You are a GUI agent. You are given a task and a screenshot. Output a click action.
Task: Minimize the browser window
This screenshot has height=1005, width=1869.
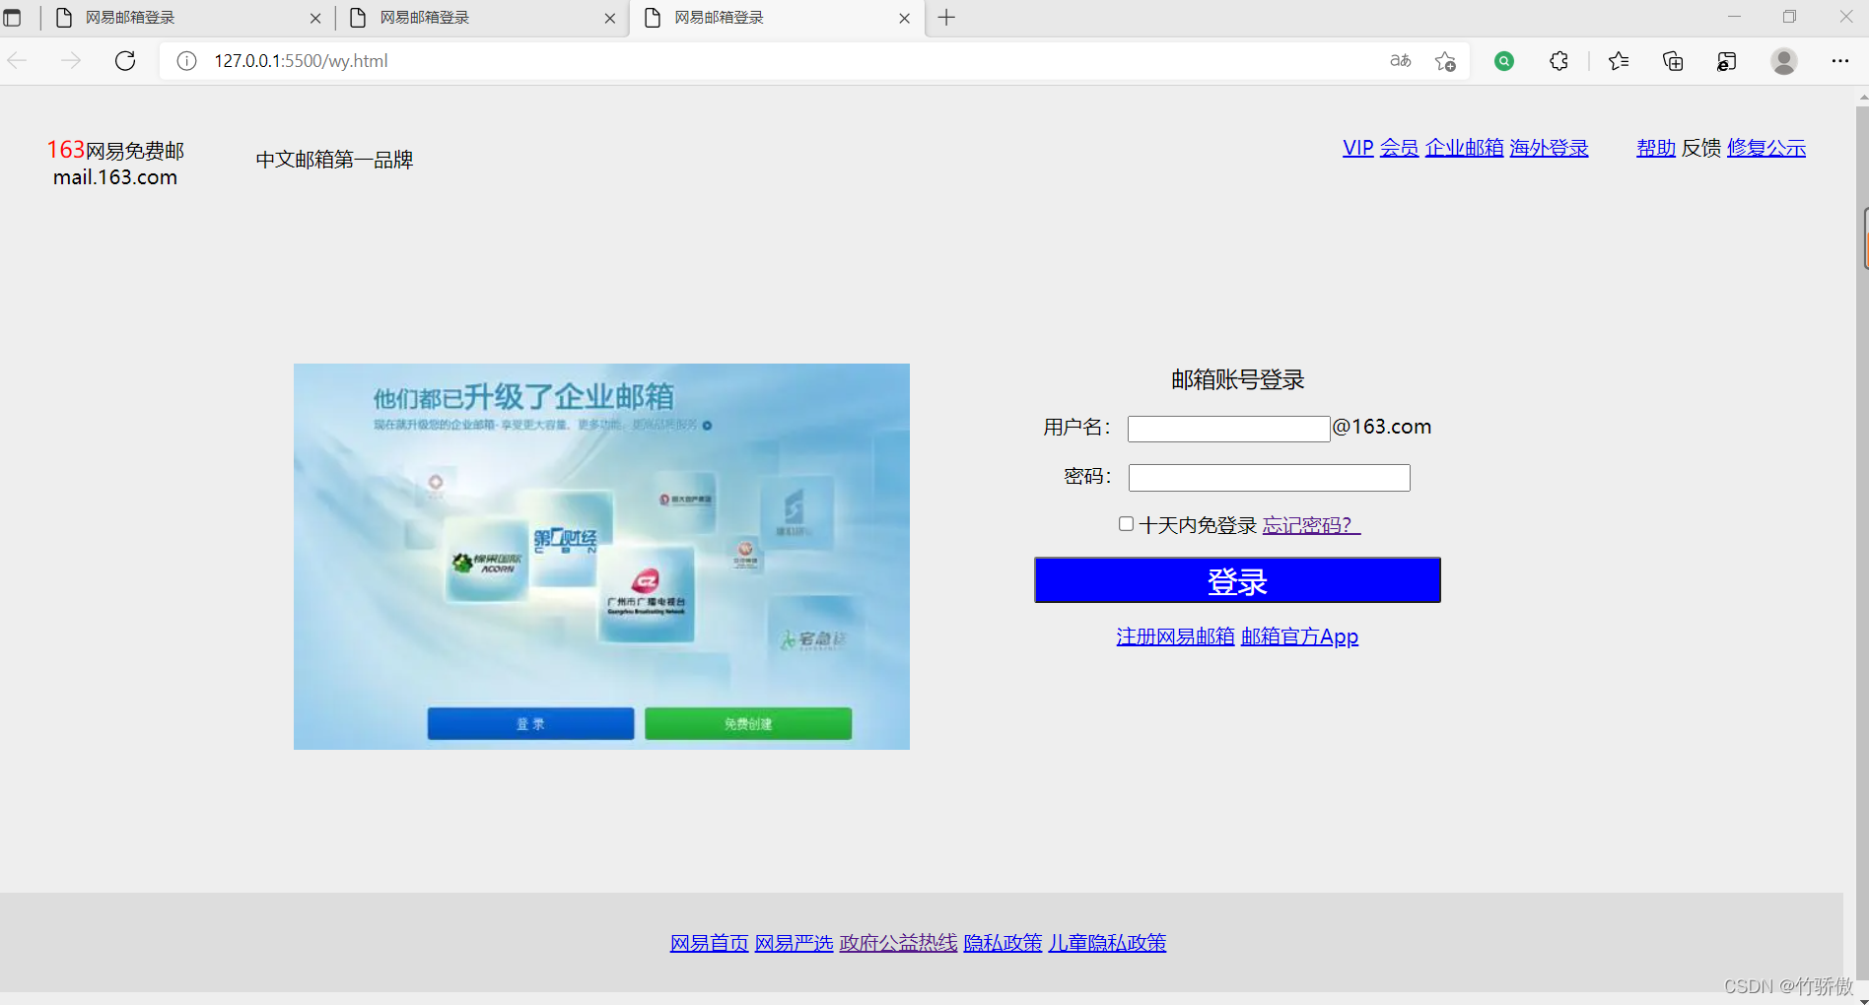click(1734, 17)
